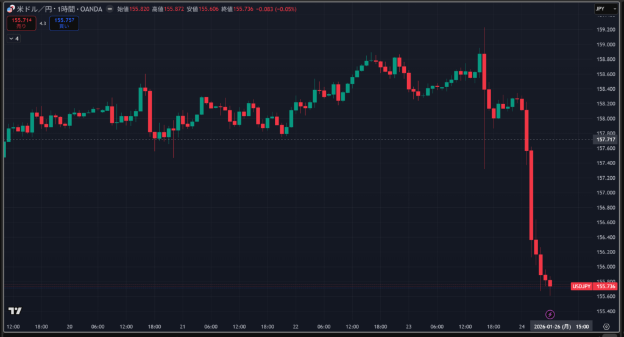Click the buy button showing 155.757

tap(64, 23)
